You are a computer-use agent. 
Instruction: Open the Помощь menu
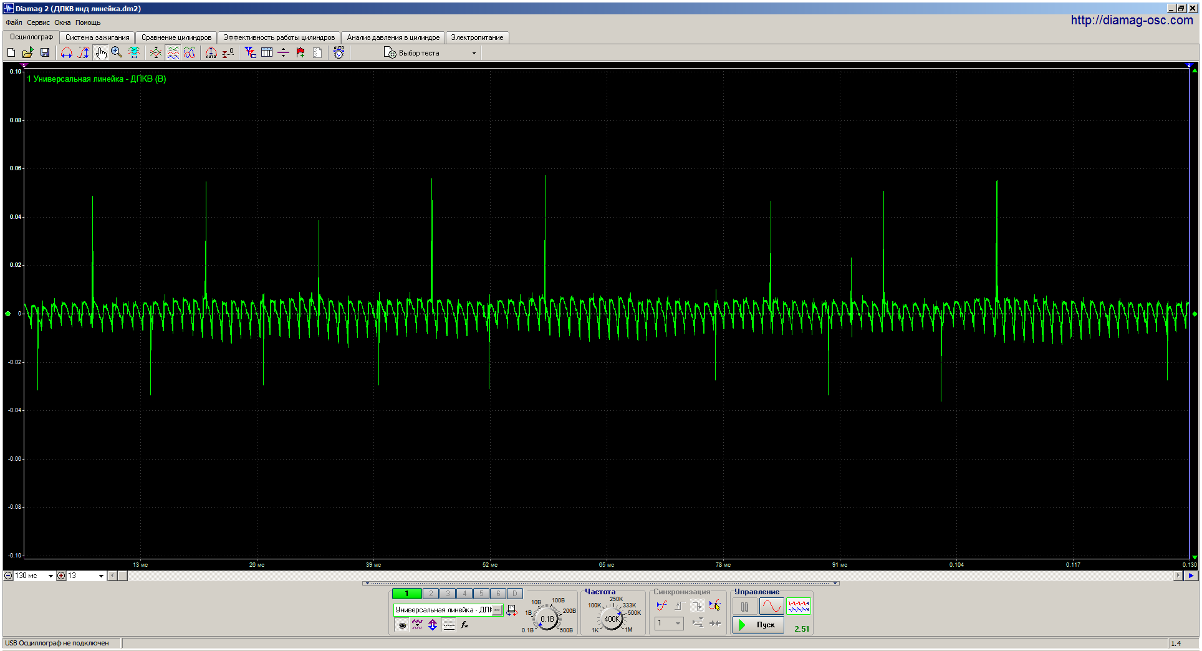(x=88, y=22)
